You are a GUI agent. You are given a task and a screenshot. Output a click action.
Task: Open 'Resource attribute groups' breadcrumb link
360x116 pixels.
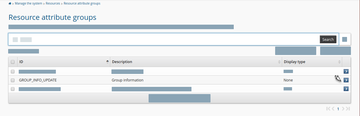[x=82, y=3]
